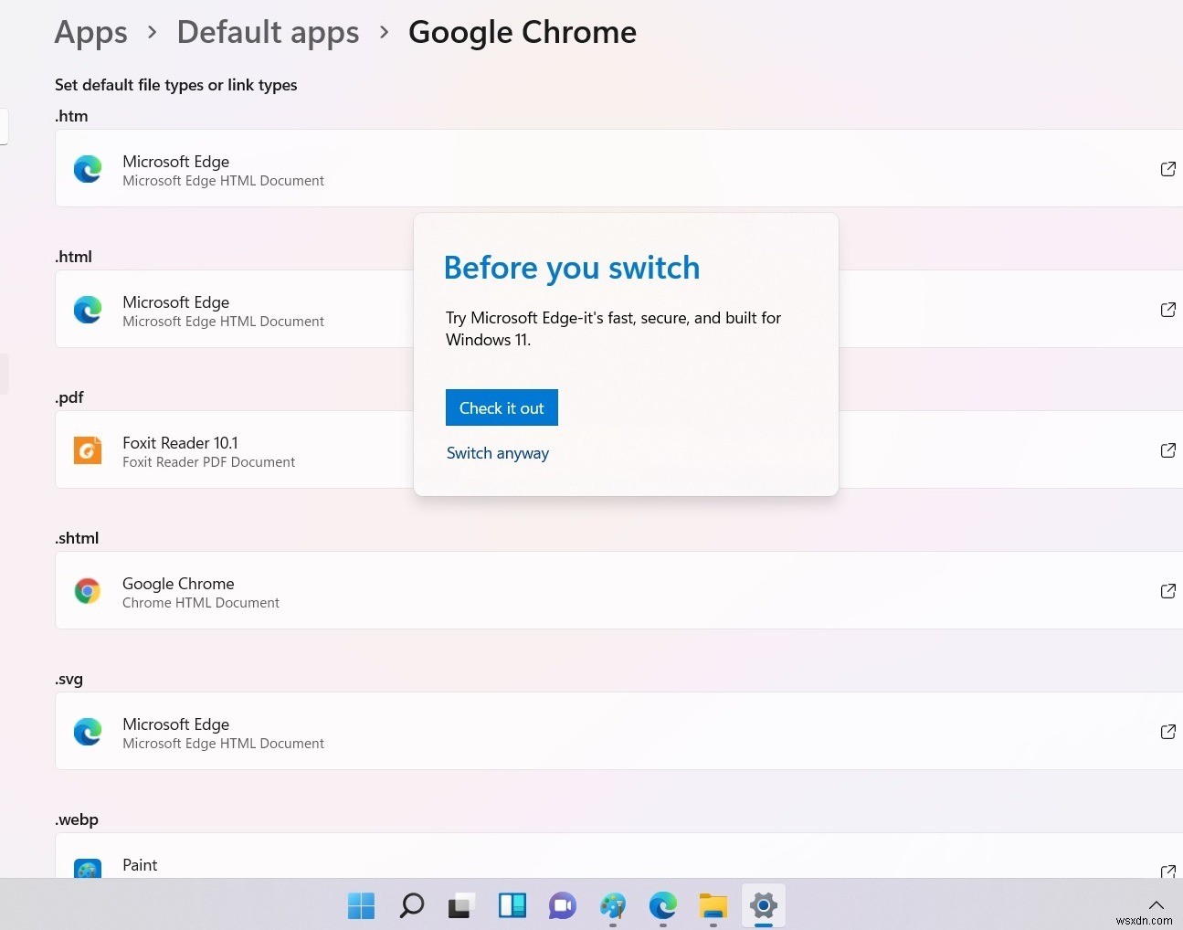Open Paint from the taskbar

(612, 905)
